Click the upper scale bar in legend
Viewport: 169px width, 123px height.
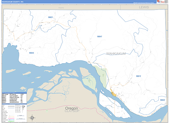point(21,116)
